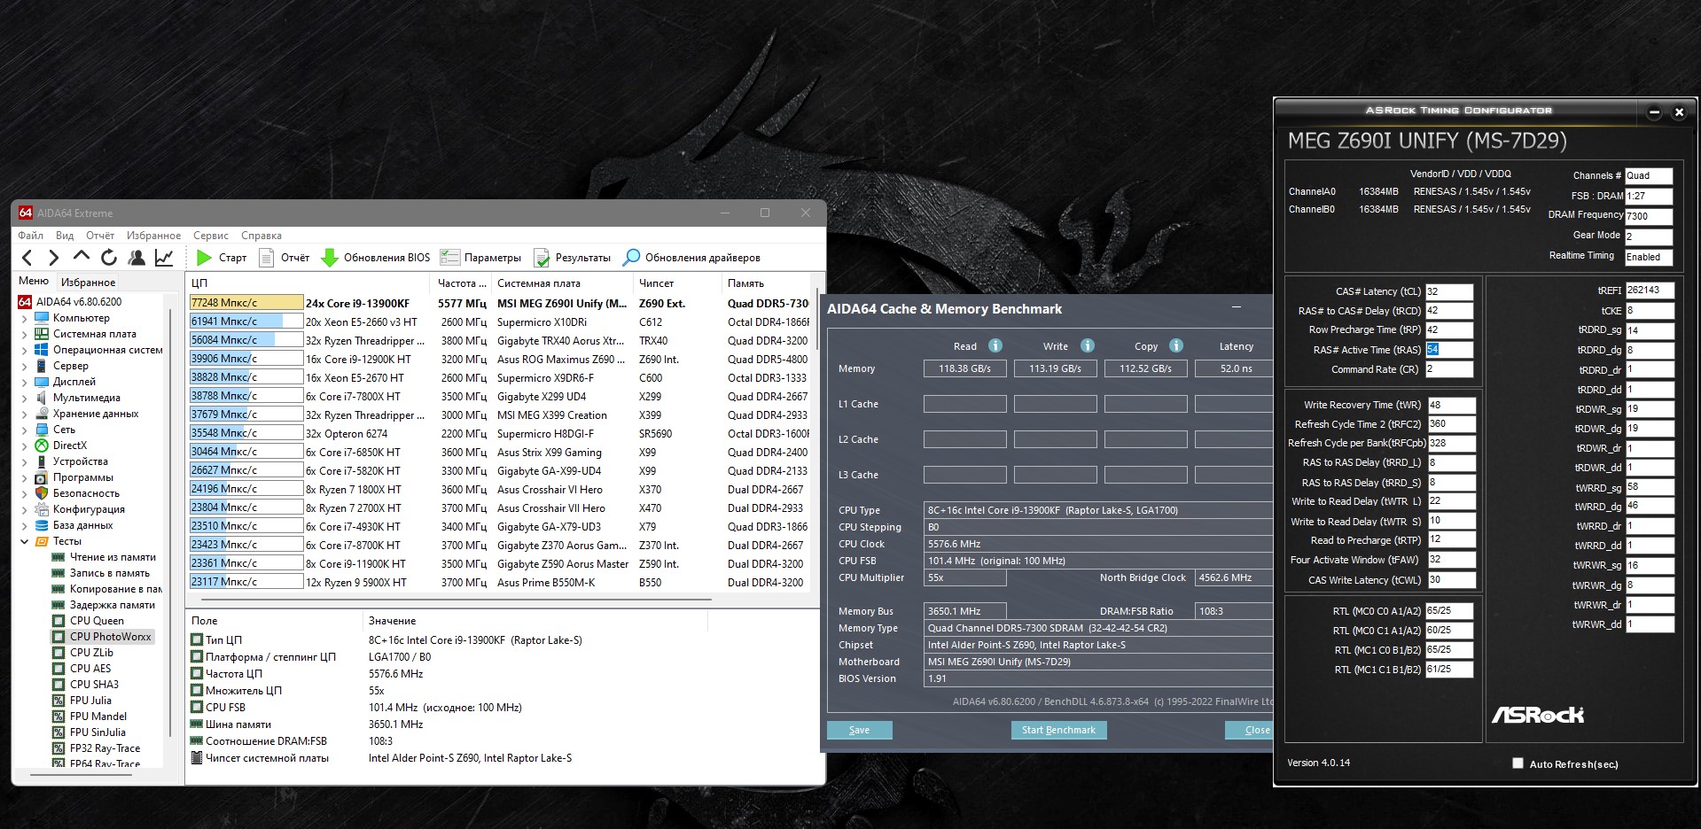1701x829 pixels.
Task: Click the refresh icon in AIDA64 toolbar
Action: pyautogui.click(x=109, y=258)
